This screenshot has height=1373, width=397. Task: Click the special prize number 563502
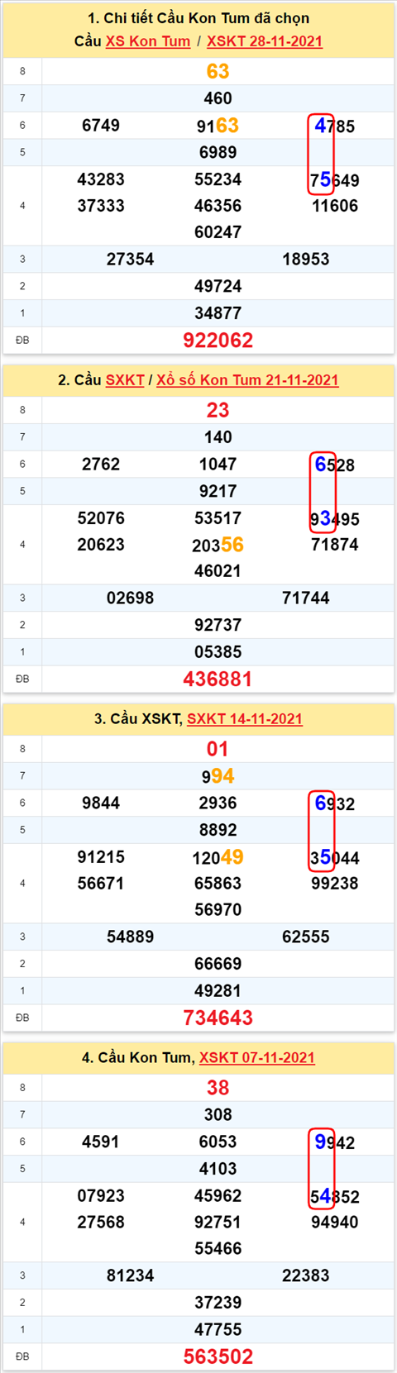click(218, 1357)
